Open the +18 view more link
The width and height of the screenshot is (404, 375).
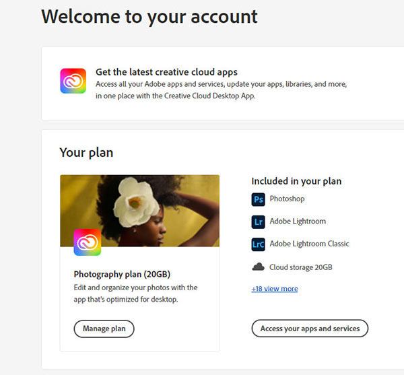(275, 289)
